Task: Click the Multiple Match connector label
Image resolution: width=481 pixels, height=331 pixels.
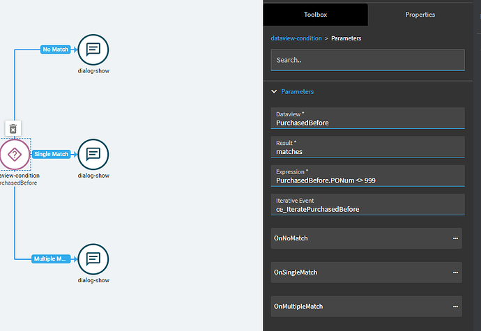Action: point(51,259)
